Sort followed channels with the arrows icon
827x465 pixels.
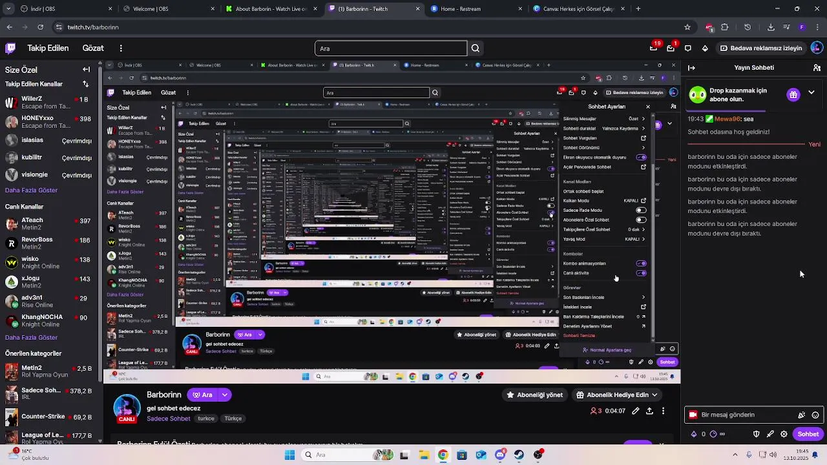coord(85,84)
